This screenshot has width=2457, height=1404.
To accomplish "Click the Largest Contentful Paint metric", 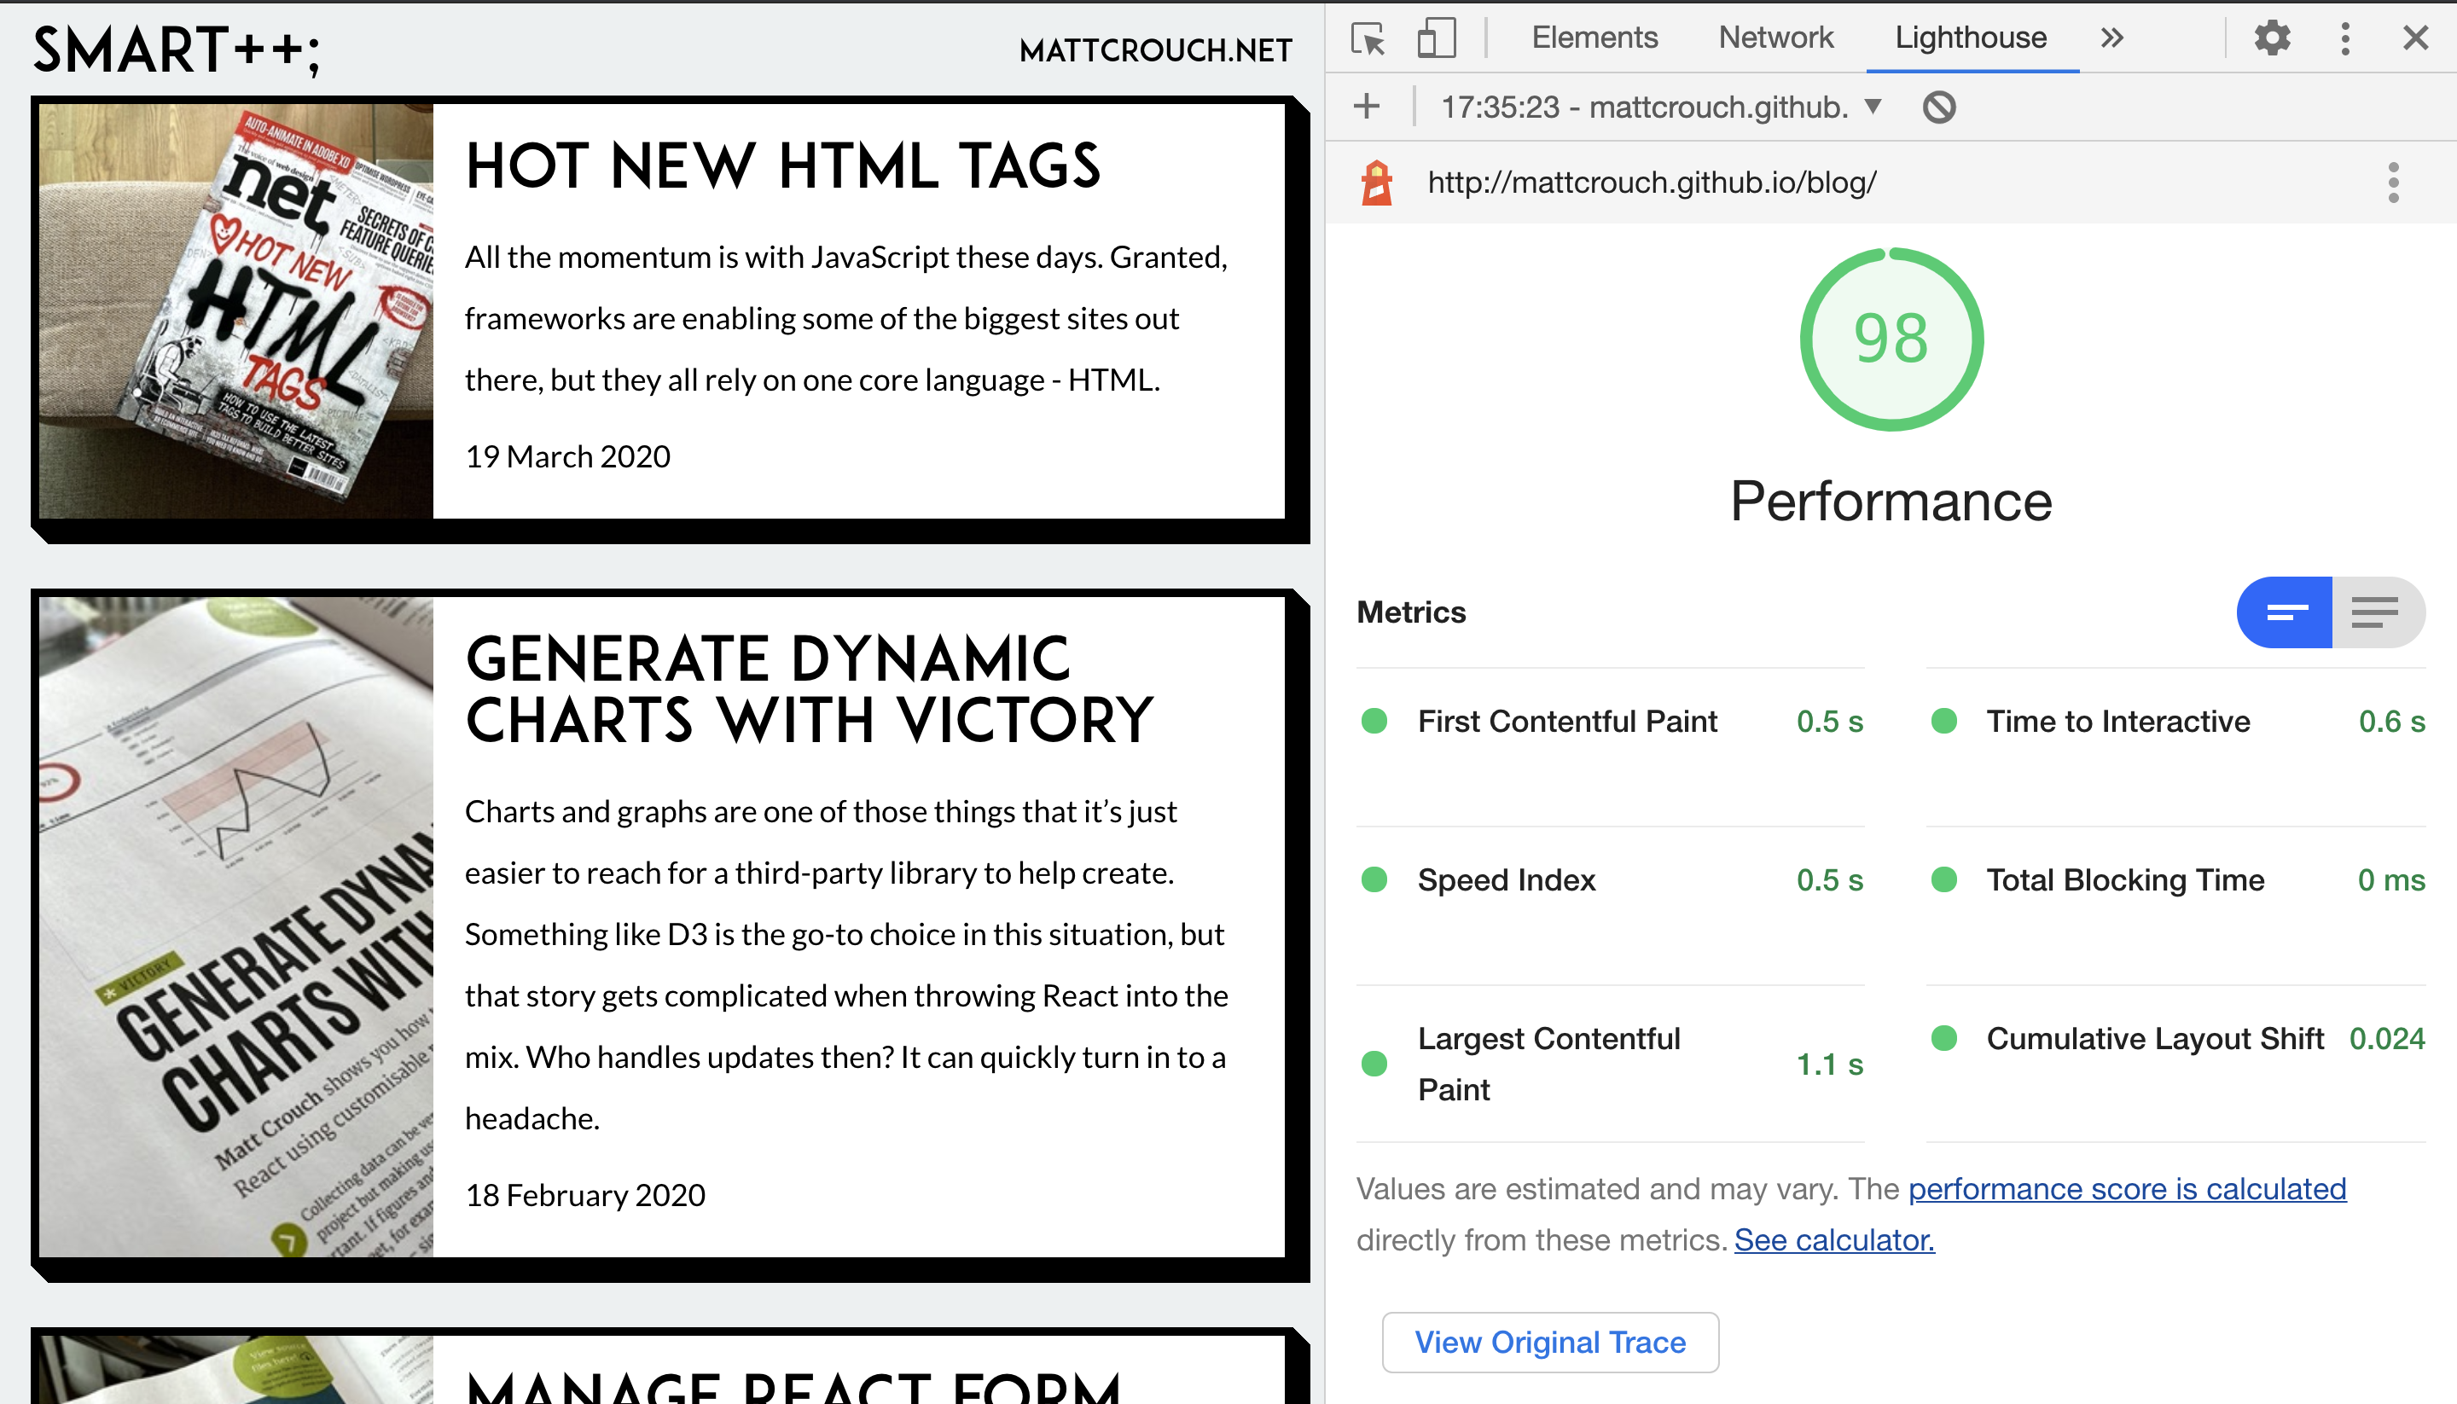I will (x=1611, y=1064).
